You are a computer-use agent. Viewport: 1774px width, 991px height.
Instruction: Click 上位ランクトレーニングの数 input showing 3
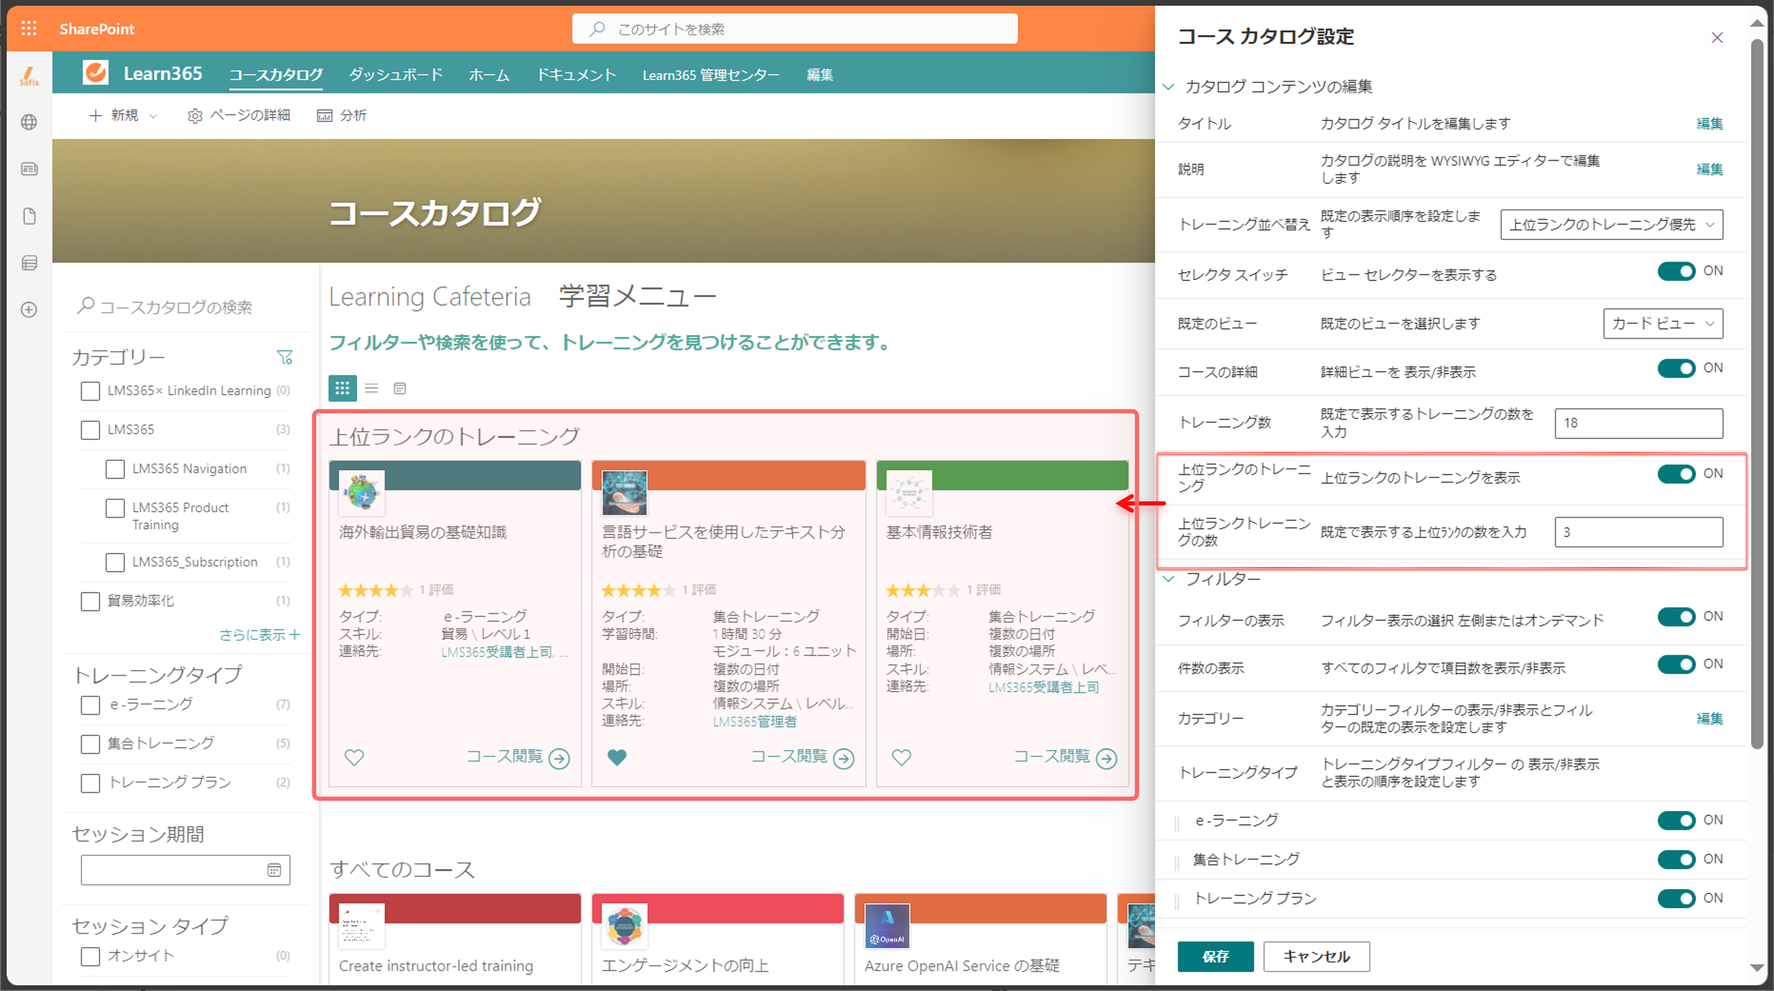click(1639, 532)
